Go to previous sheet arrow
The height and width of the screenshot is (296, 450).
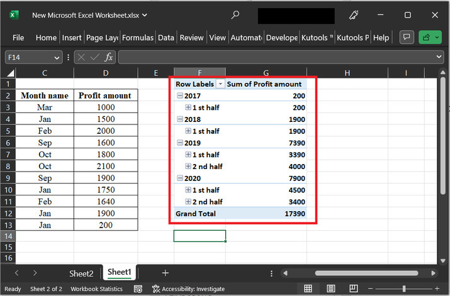(x=16, y=273)
